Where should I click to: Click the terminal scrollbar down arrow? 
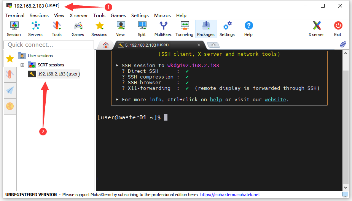346,188
